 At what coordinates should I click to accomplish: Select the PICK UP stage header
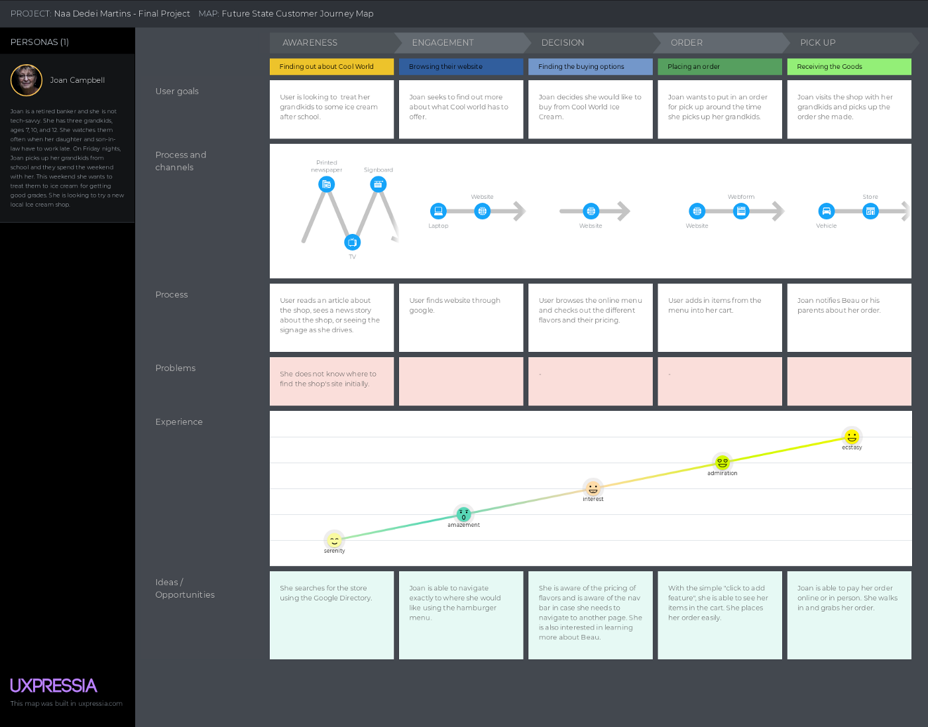coord(850,42)
